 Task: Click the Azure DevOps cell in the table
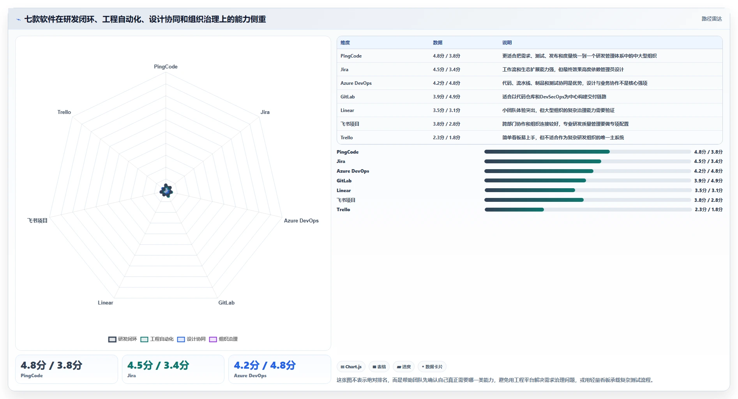(356, 83)
